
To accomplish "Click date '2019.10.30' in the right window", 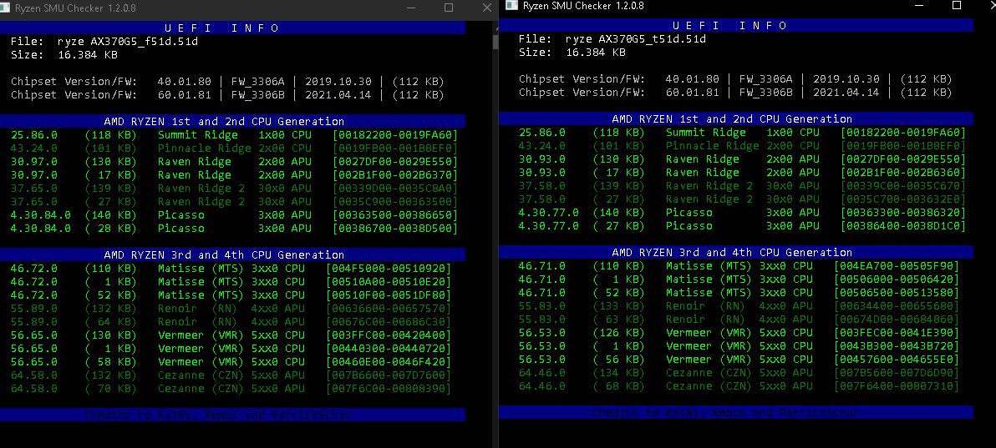I will point(846,79).
